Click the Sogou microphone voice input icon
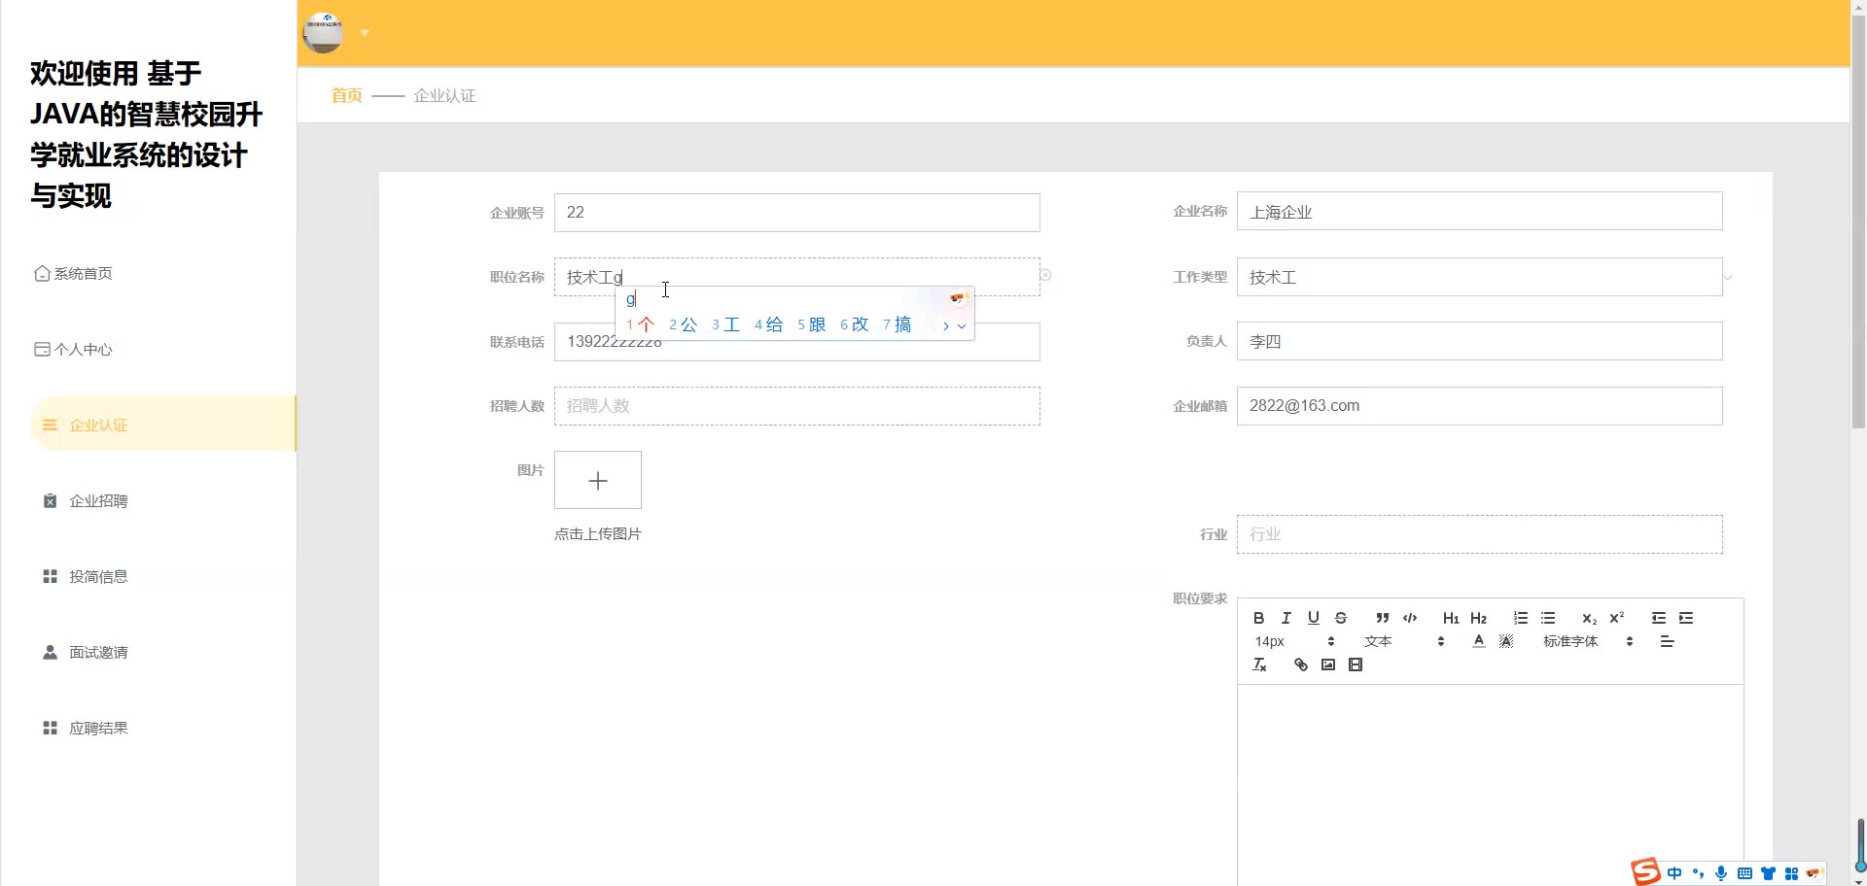Image resolution: width=1867 pixels, height=886 pixels. 1721,873
